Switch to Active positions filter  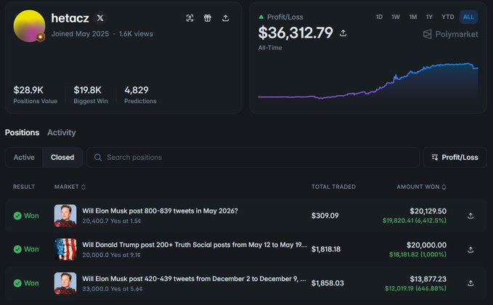coord(24,157)
